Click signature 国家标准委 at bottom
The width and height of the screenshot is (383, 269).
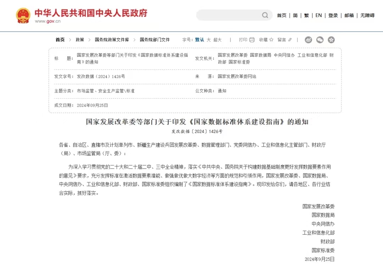pos(323,250)
